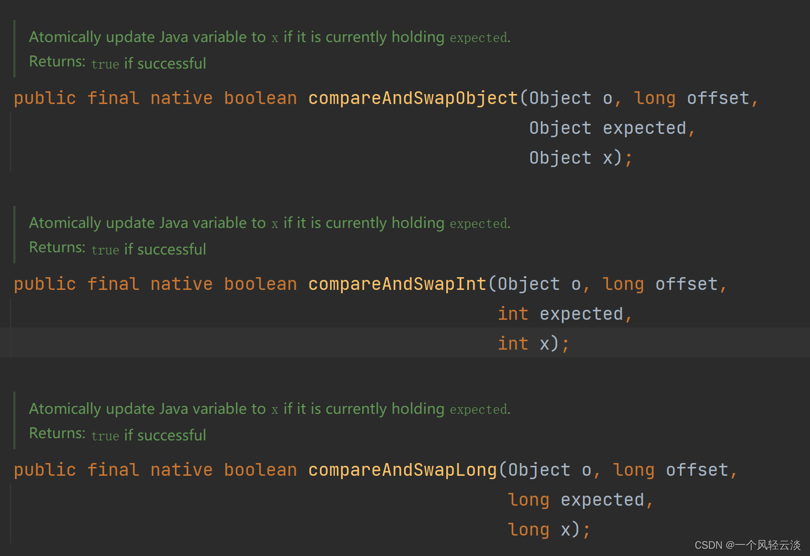
Task: Click 'Atomically update' doc comment above compareAndSwapObject
Action: (270, 37)
